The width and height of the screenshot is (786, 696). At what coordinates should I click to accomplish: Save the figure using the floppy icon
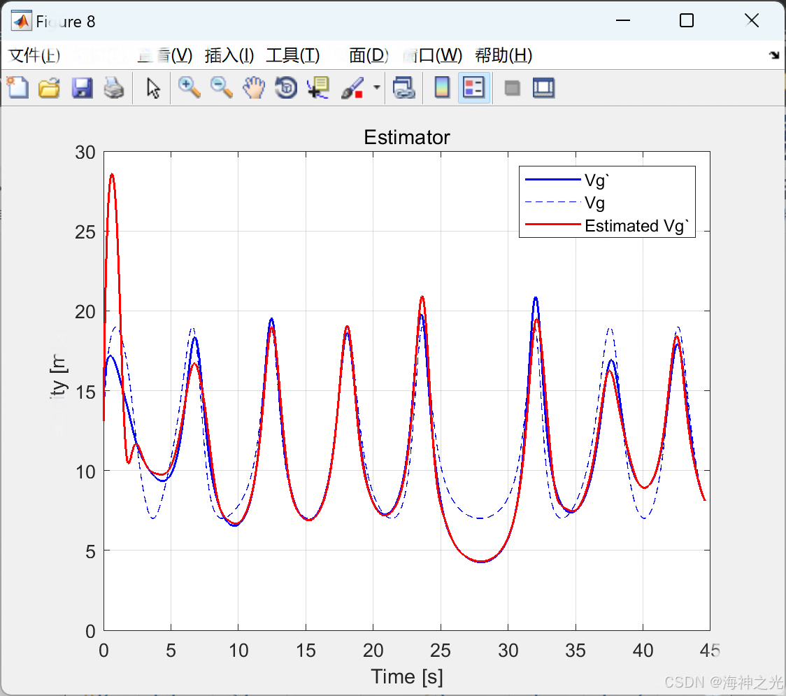[x=82, y=87]
